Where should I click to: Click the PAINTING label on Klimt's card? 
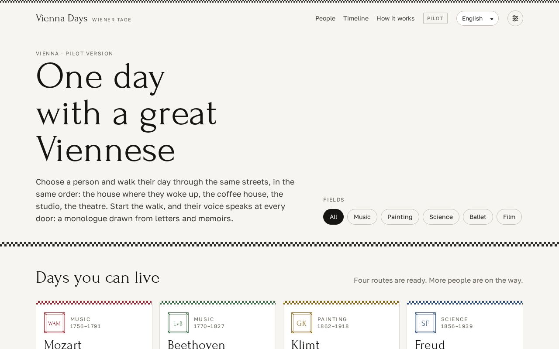point(332,319)
